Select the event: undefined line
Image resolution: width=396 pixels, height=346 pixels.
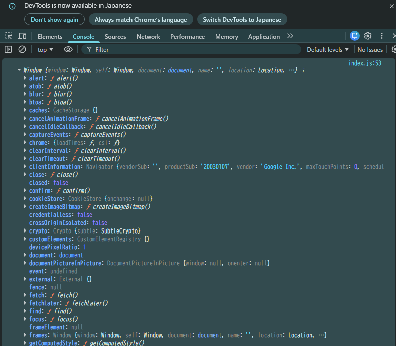pyautogui.click(x=53, y=271)
